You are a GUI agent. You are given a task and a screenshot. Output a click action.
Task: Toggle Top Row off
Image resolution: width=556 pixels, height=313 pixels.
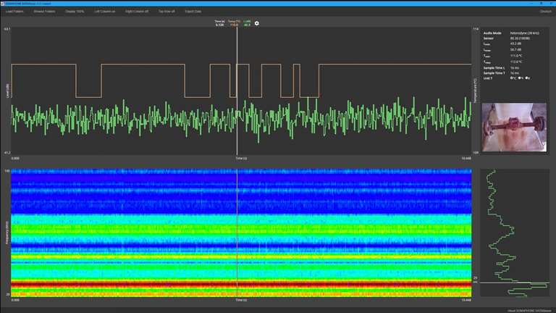point(167,12)
